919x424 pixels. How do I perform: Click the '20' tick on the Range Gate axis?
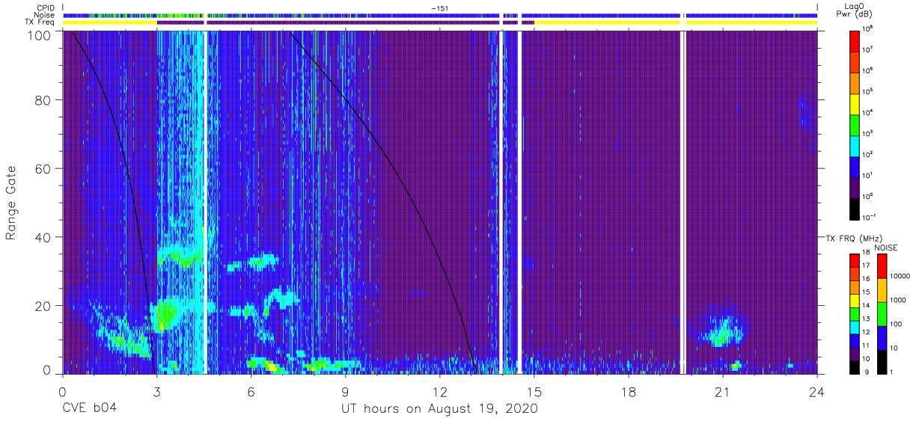43,305
